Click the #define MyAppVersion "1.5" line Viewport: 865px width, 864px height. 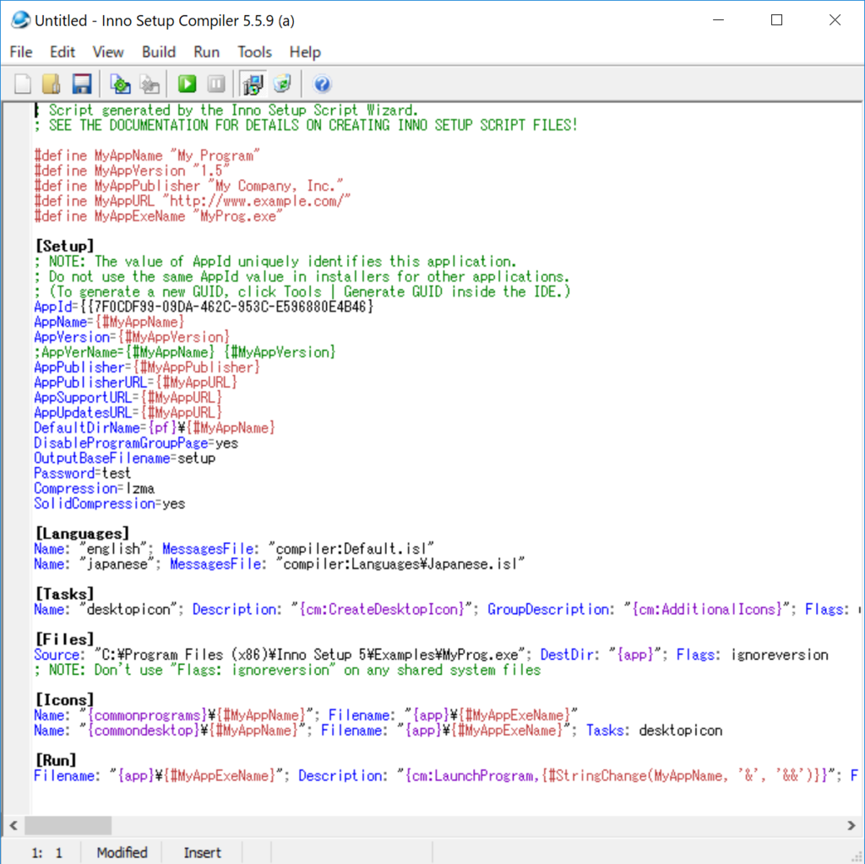click(x=132, y=171)
